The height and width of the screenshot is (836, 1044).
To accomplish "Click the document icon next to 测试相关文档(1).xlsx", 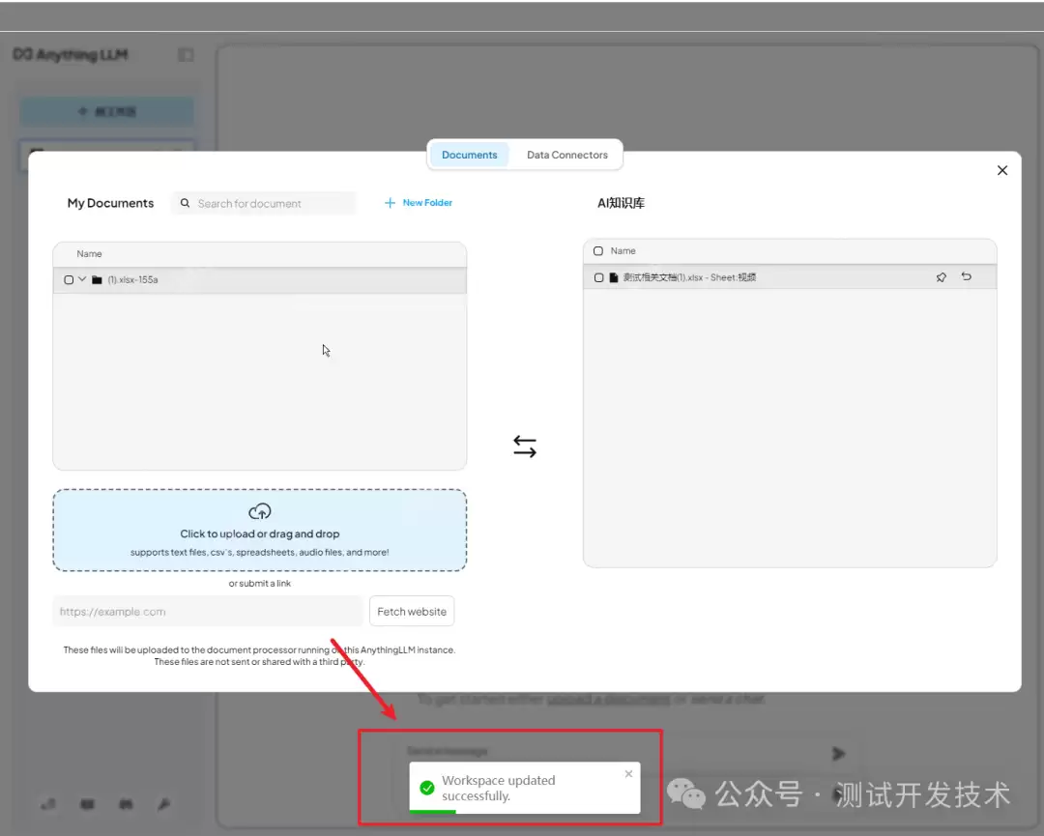I will 613,276.
